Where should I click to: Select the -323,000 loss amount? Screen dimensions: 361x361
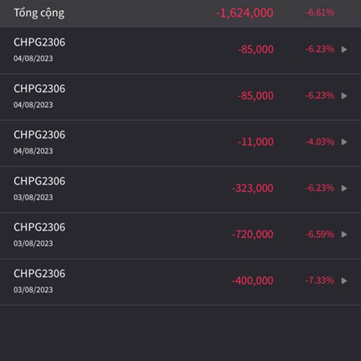pos(253,188)
